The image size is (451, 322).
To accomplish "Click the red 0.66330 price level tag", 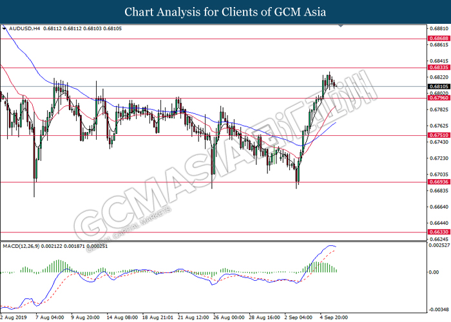I will click(439, 232).
